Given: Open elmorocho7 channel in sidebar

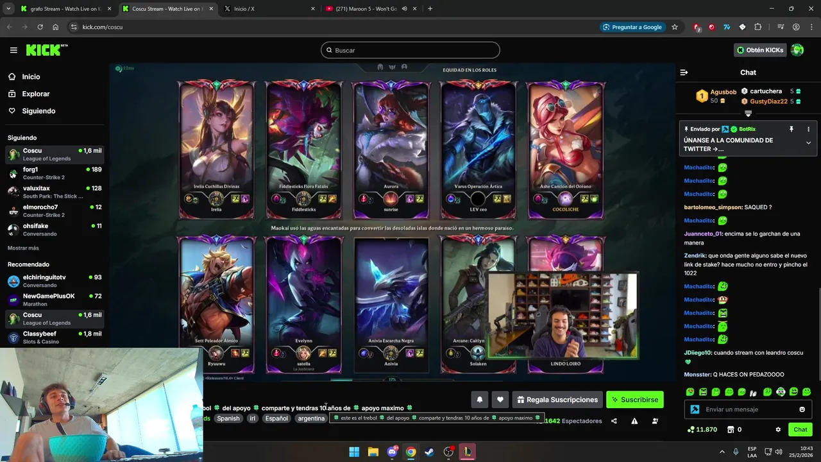Looking at the screenshot, I should click(55, 211).
